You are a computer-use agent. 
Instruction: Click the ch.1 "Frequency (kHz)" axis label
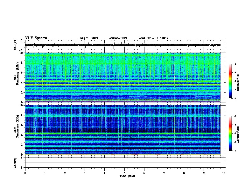(17, 74)
